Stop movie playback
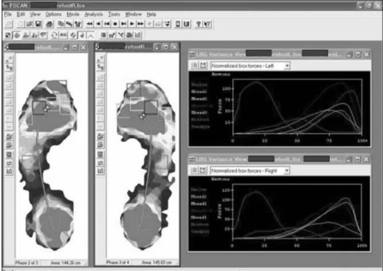 coord(115,23)
